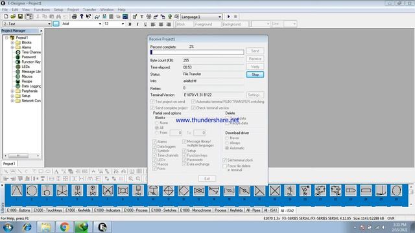Image resolution: width=415 pixels, height=233 pixels.
Task: Toggle the Fonts checkbox
Action: coord(154,168)
